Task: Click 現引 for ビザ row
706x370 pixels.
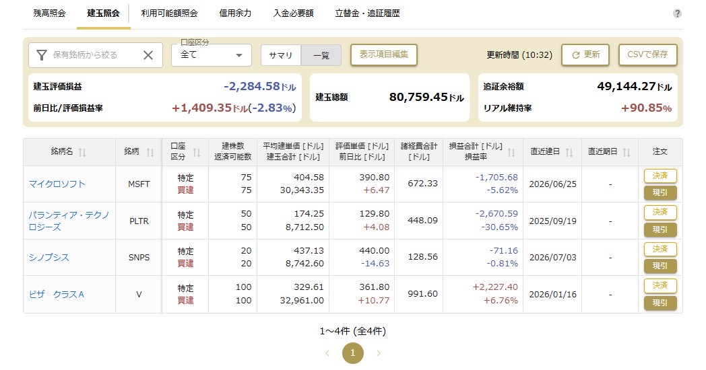Action: tap(660, 303)
